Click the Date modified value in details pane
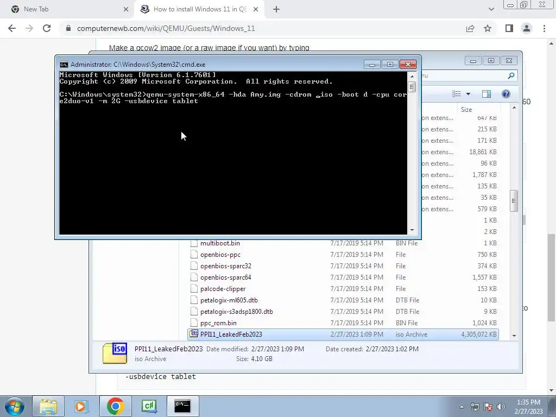The image size is (556, 417). pyautogui.click(x=277, y=349)
